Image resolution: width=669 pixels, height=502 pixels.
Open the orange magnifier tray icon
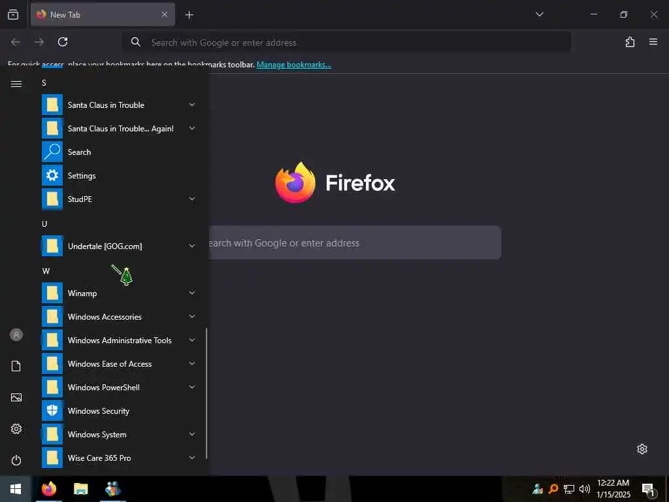point(553,489)
